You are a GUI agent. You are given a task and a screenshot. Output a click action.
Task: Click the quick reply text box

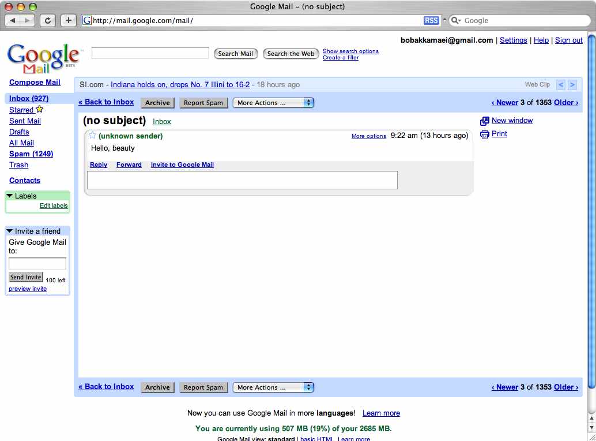242,180
